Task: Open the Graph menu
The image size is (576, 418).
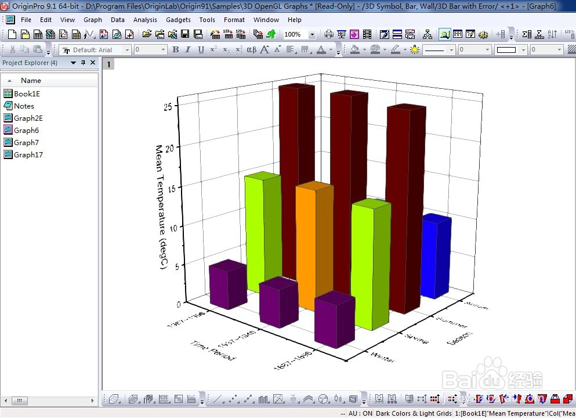Action: (x=93, y=20)
